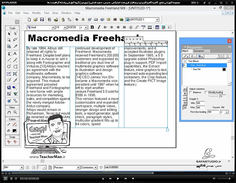Open the UNTITLED-1 document dropdown
Screen dimensions: 236x183
pos(157,20)
